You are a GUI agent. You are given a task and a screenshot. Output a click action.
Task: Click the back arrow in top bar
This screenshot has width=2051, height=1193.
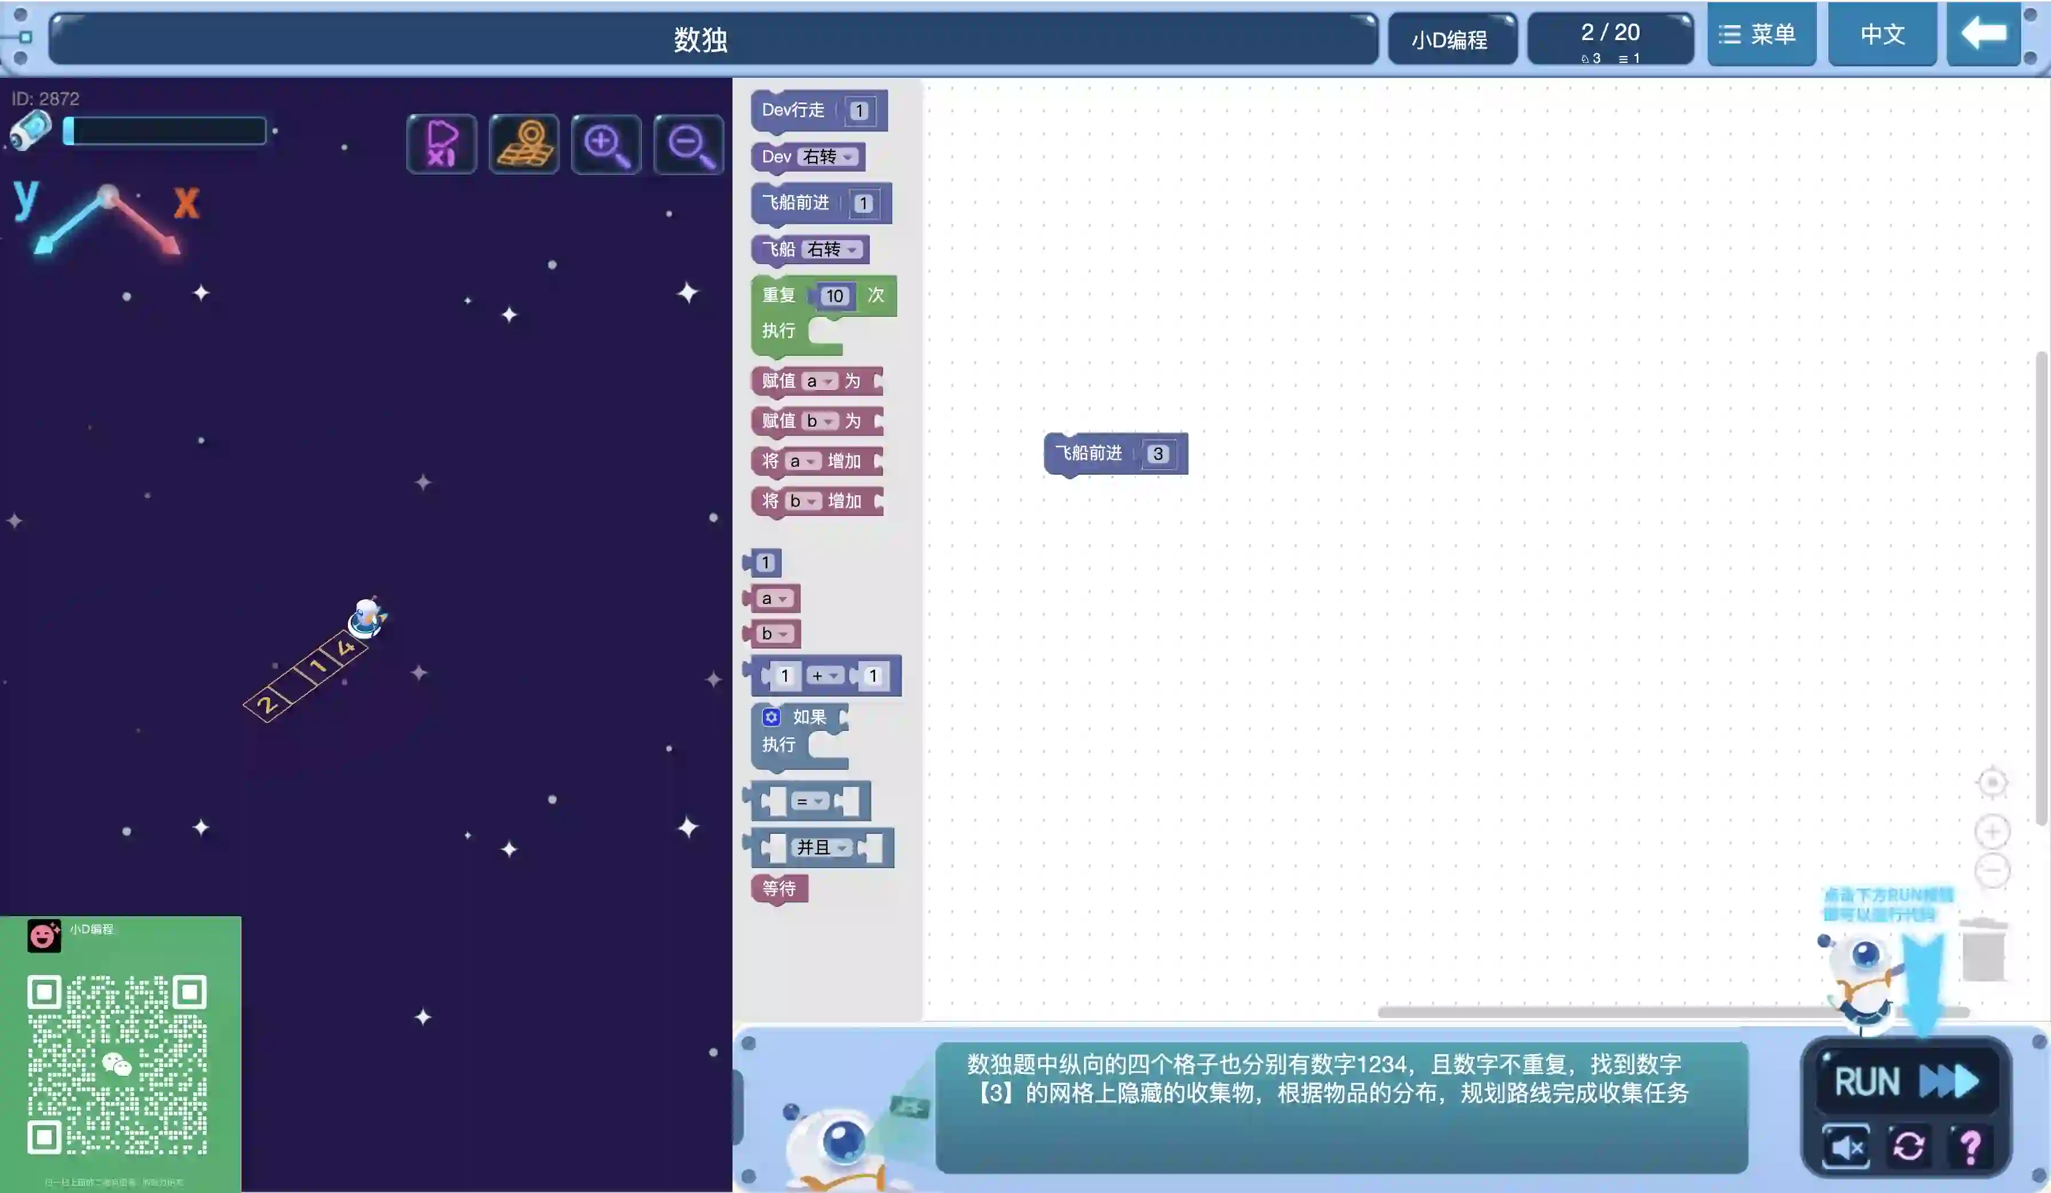[x=1983, y=34]
